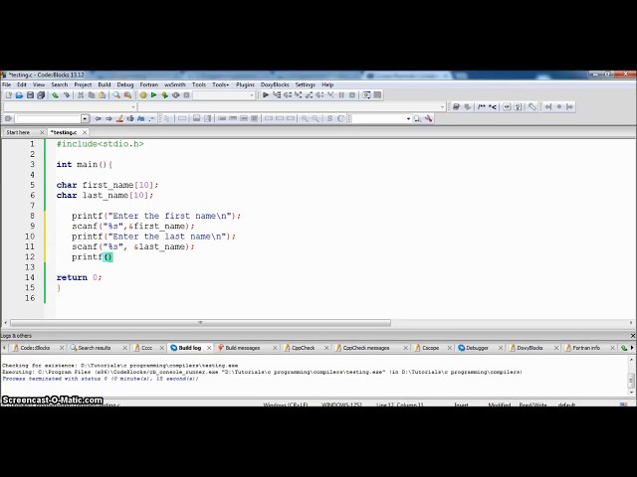Click the debugger Break pause icon
637x477 pixels.
tap(341, 95)
